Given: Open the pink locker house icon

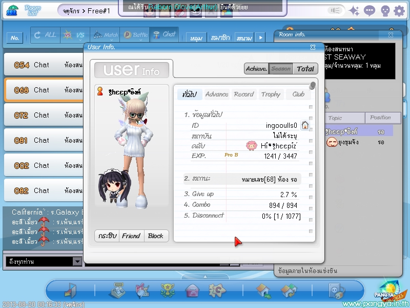Looking at the screenshot, I should click(x=193, y=291).
